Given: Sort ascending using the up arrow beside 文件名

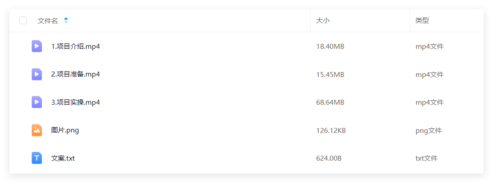Looking at the screenshot, I should coord(66,19).
